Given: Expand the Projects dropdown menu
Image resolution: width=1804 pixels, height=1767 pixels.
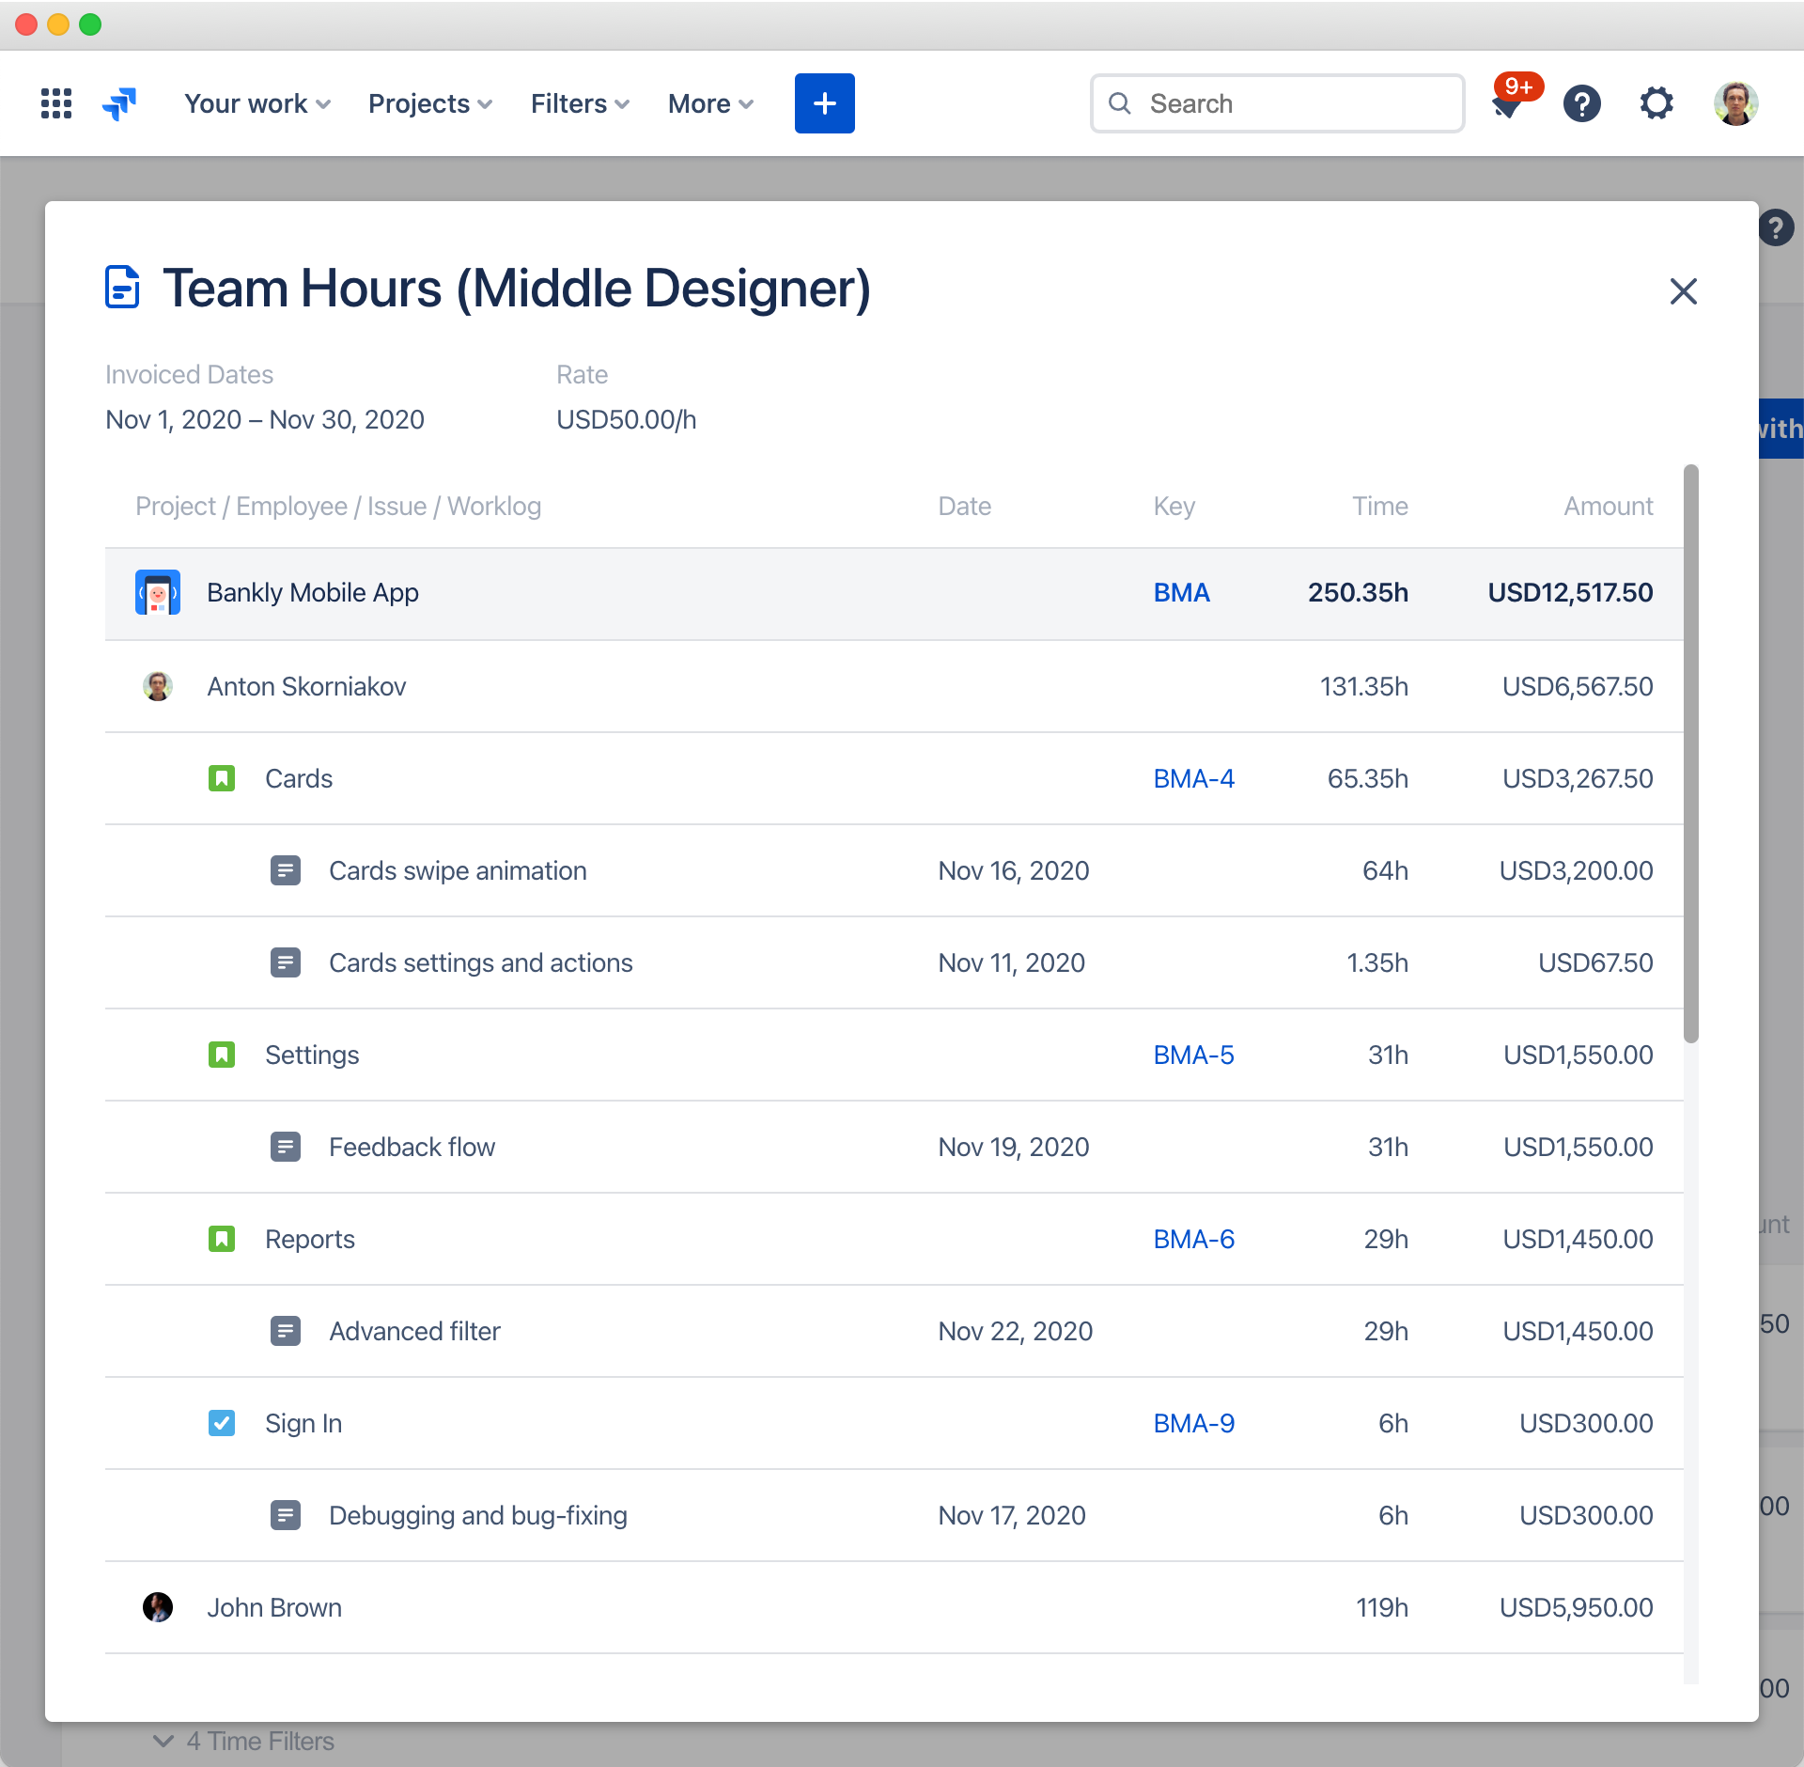Looking at the screenshot, I should (428, 102).
